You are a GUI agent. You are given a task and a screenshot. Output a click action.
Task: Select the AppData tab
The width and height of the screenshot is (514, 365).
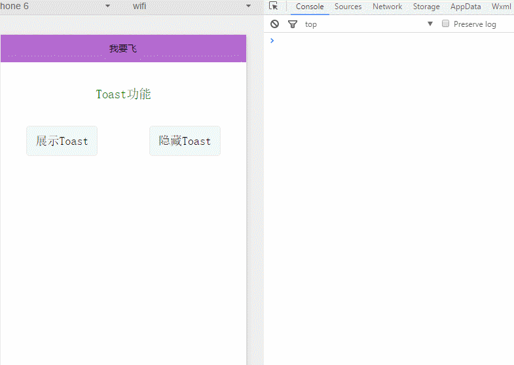coord(466,7)
